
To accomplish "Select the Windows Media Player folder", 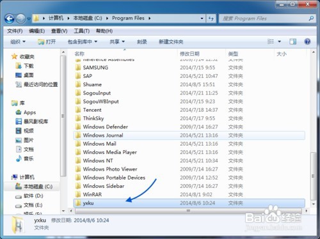I will point(189,152).
